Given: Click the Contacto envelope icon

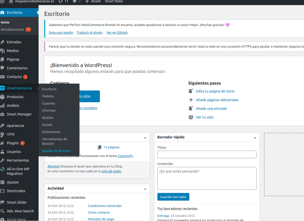Looking at the screenshot, I should point(2,77).
